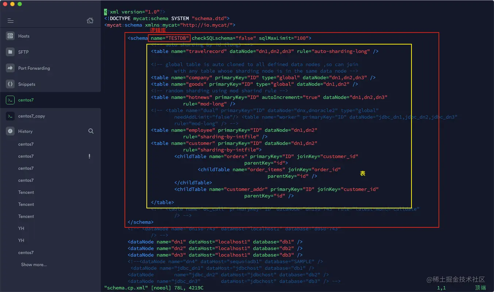Click the table name "goods"
This screenshot has height=292, width=494.
tap(196, 84)
